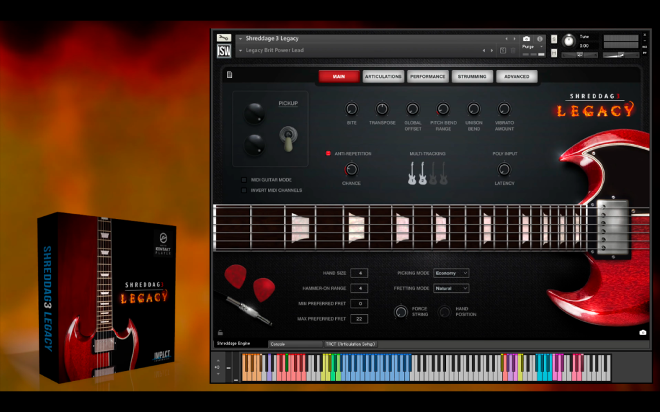Enable Invert MIDI Channels checkbox
Viewport: 660px width, 412px height.
(244, 191)
